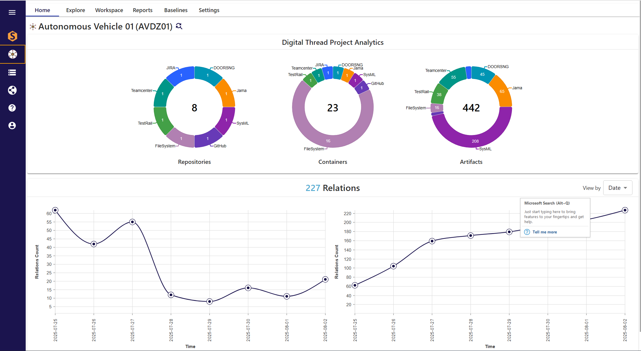Click left chart data point for 2025-07-25
The image size is (641, 351).
(55, 210)
